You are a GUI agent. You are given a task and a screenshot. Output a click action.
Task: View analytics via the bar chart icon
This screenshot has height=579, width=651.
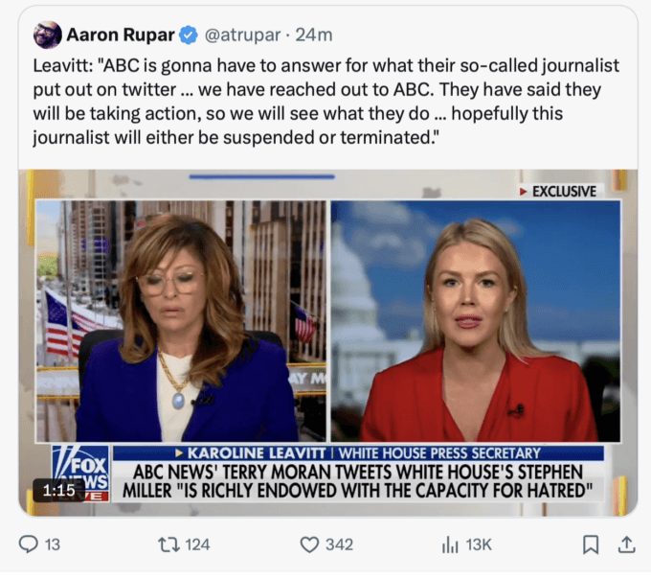pyautogui.click(x=450, y=544)
